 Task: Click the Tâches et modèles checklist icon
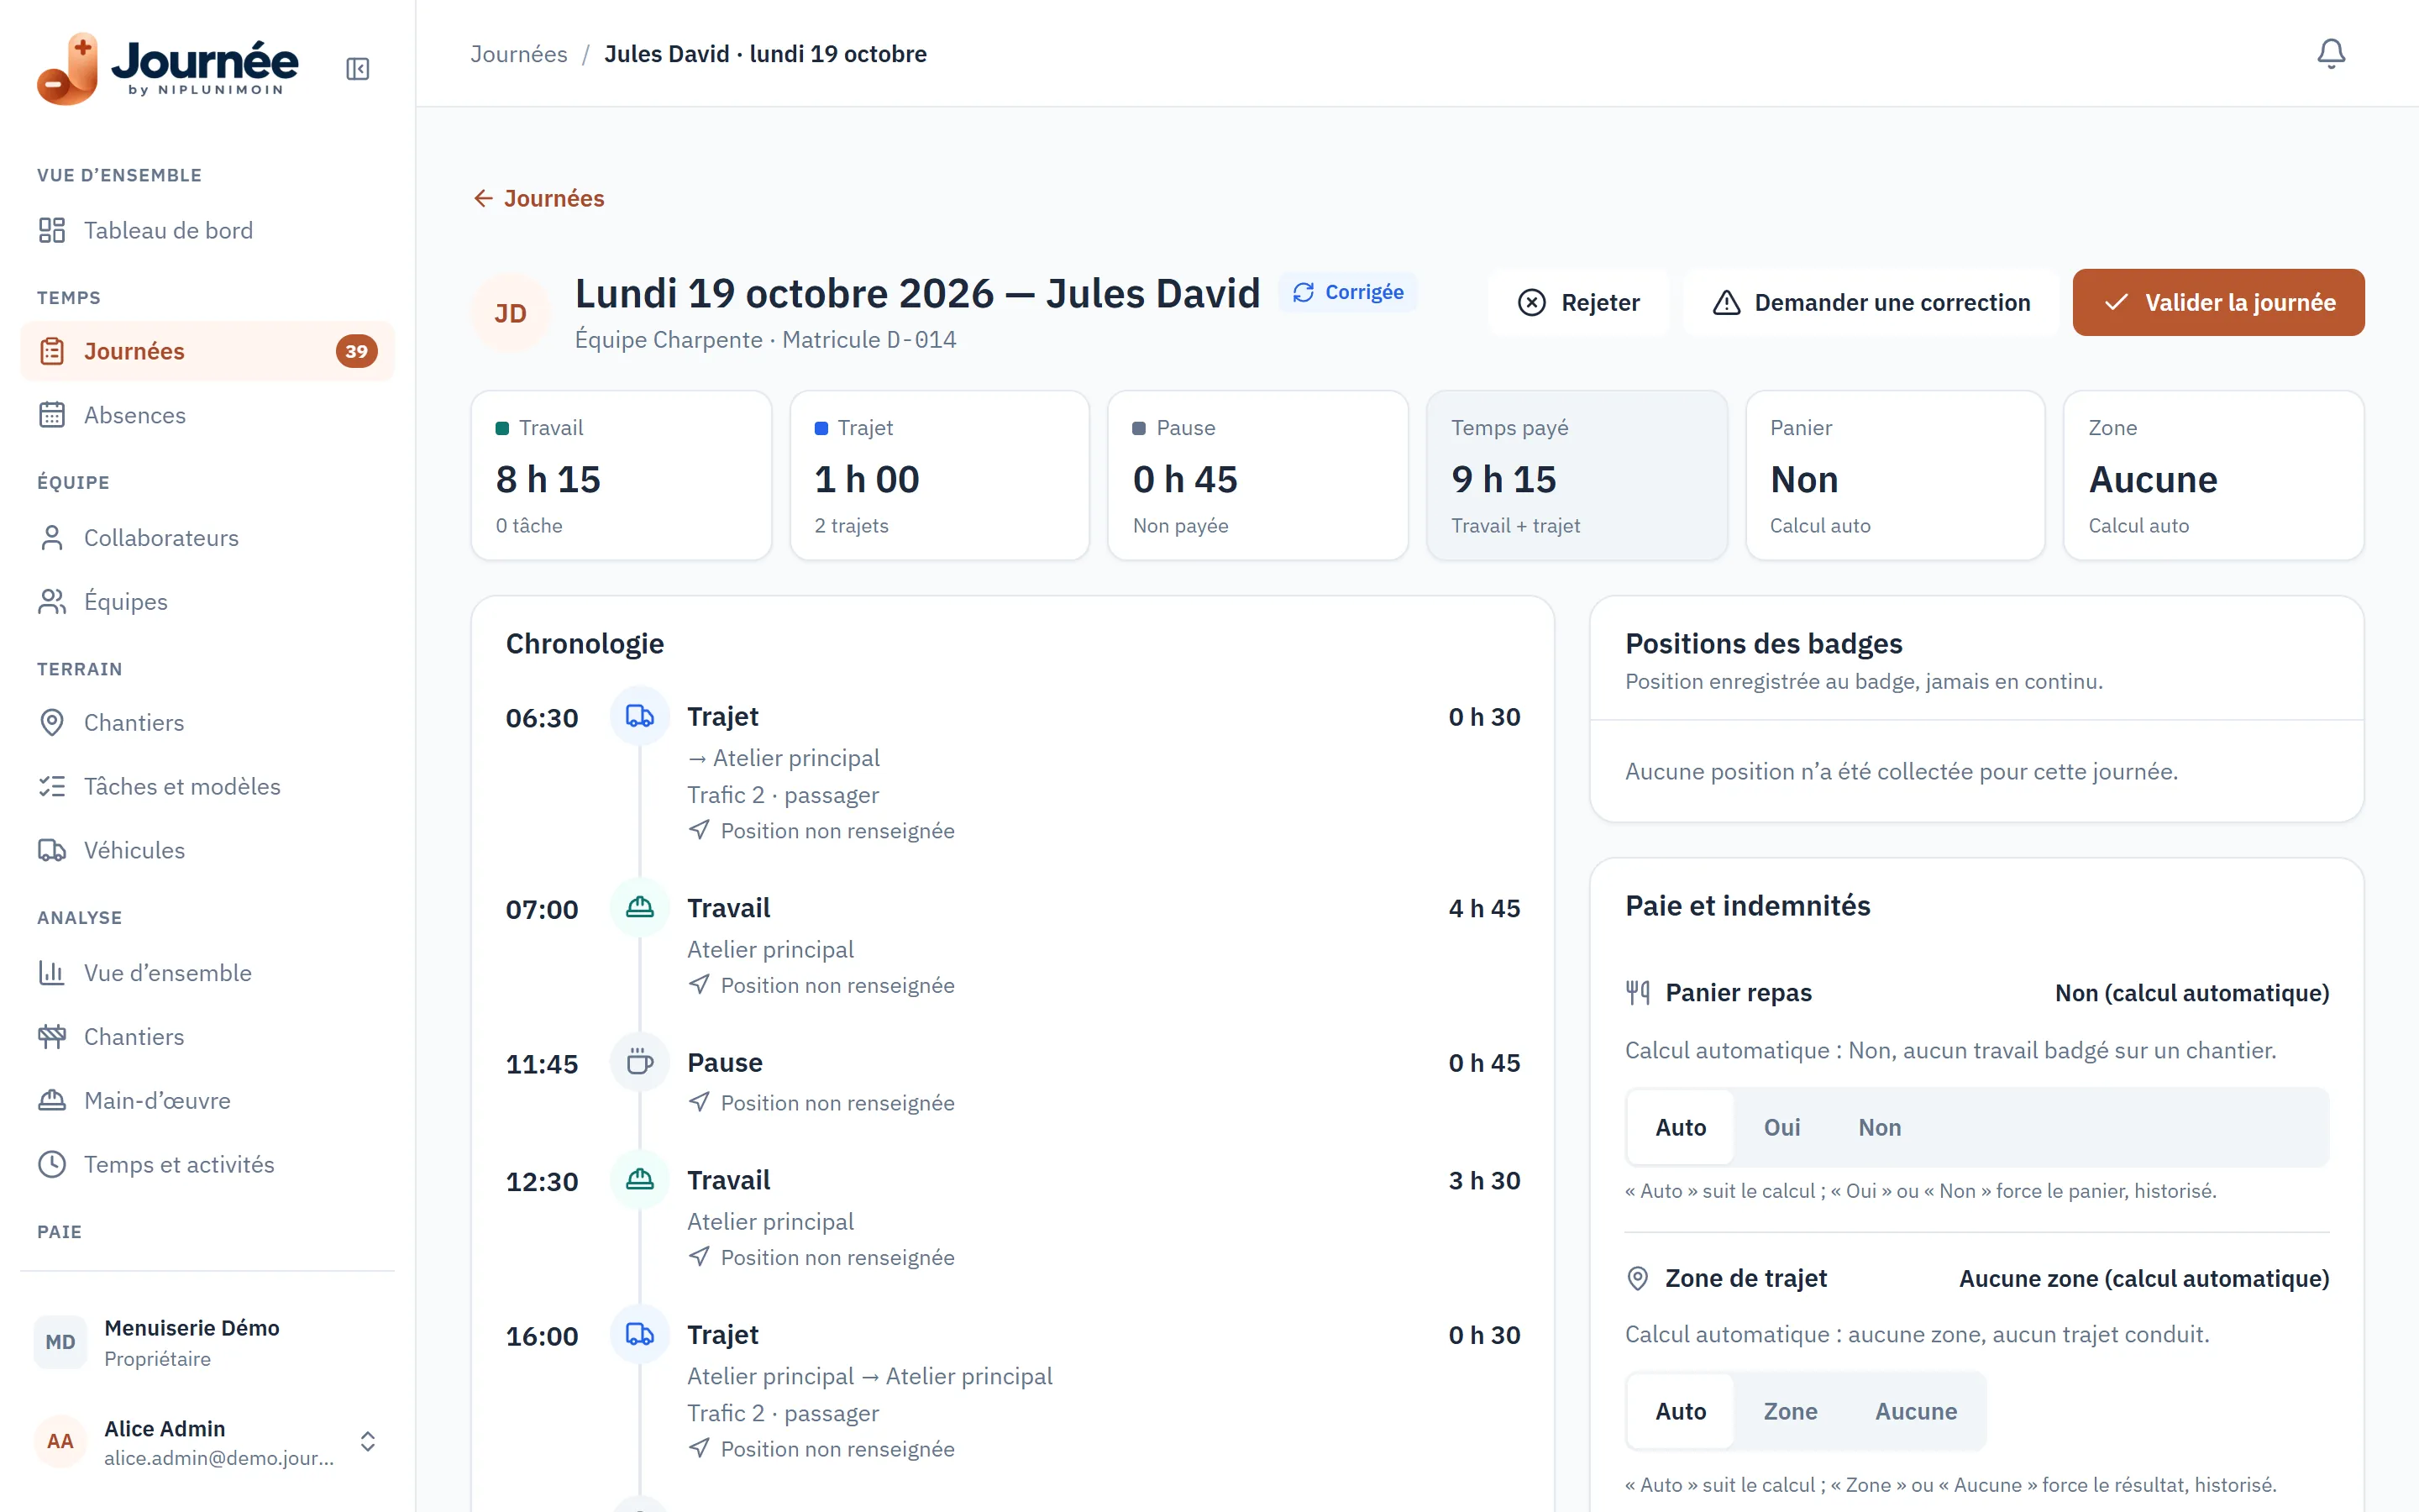coord(52,787)
